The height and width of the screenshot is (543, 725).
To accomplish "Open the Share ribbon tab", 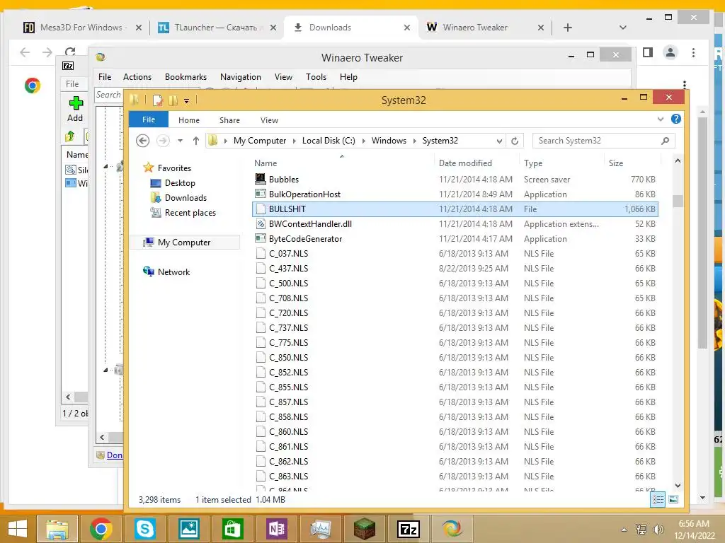I will click(x=229, y=120).
